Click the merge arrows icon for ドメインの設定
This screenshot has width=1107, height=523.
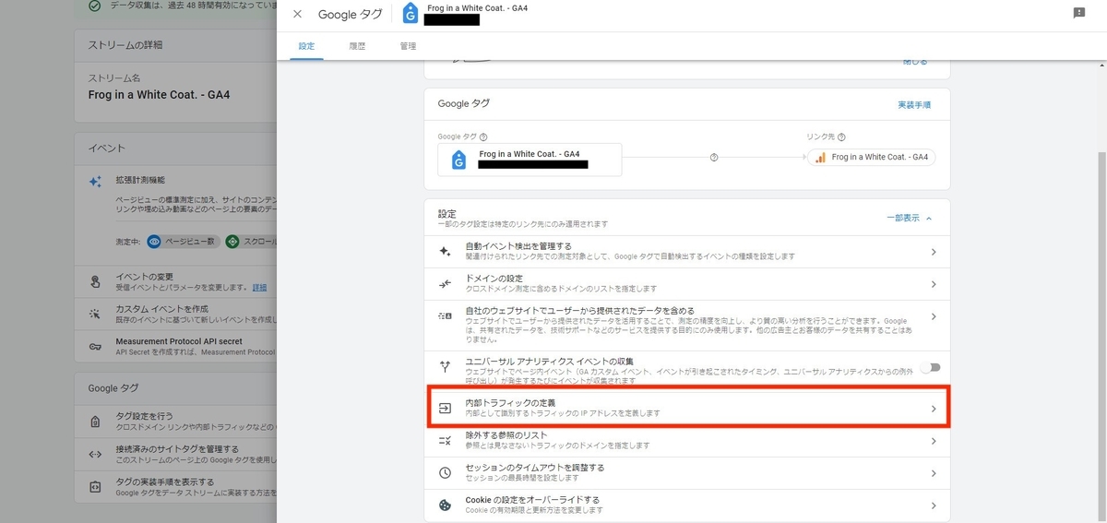pyautogui.click(x=445, y=283)
